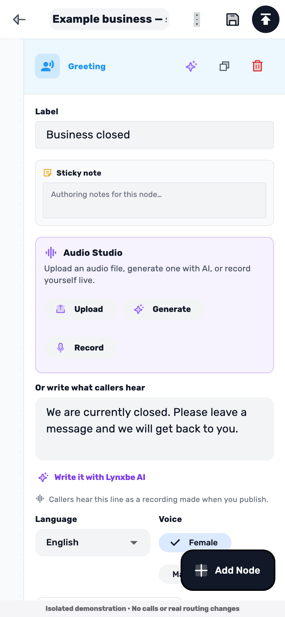The height and width of the screenshot is (617, 285).
Task: Click the Audio Studio waveform icon
Action: point(51,253)
